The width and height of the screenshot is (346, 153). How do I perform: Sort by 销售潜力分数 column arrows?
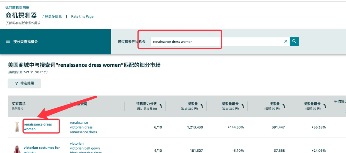pyautogui.click(x=161, y=106)
